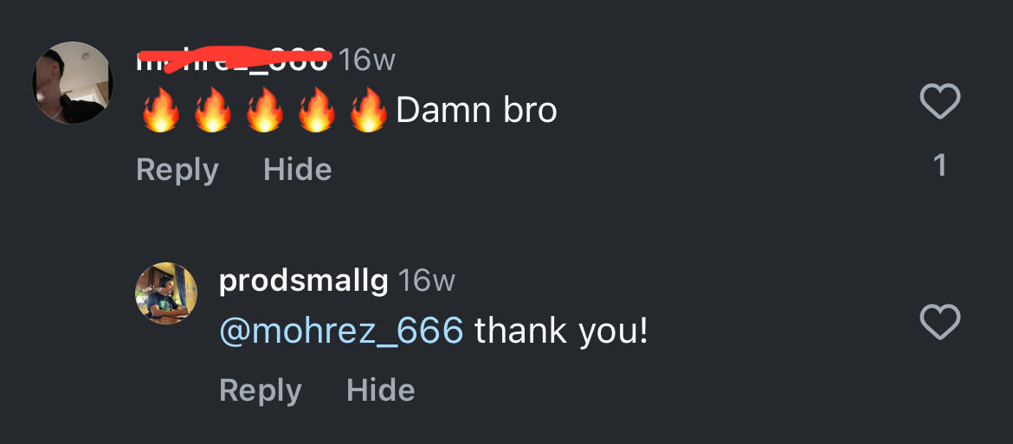
Task: Click the "Damn bro" comment text
Action: [x=476, y=111]
